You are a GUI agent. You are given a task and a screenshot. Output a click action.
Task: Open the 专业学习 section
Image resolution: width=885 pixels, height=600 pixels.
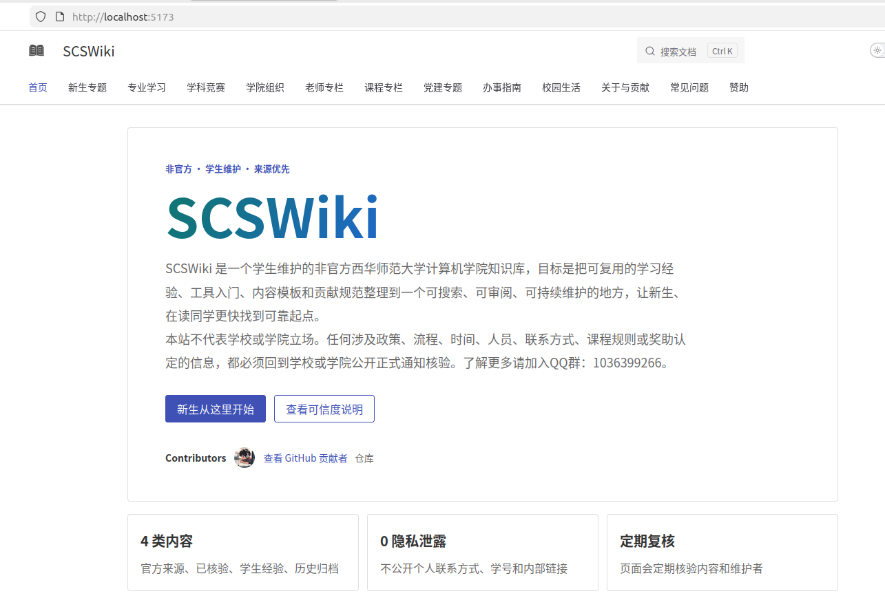(147, 87)
